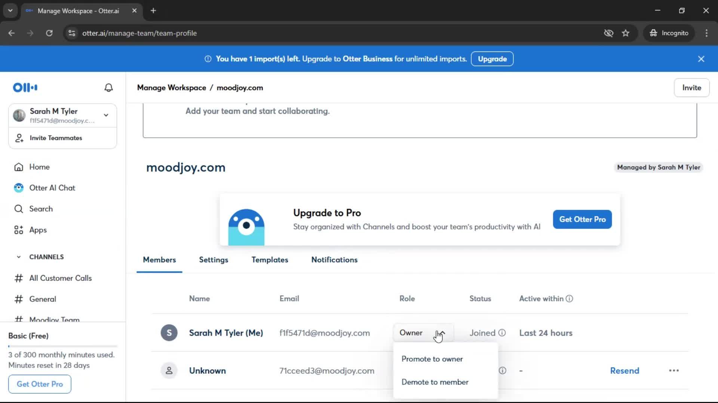This screenshot has width=718, height=403.
Task: Expand Sarah M Tyler account dropdown
Action: coord(106,115)
